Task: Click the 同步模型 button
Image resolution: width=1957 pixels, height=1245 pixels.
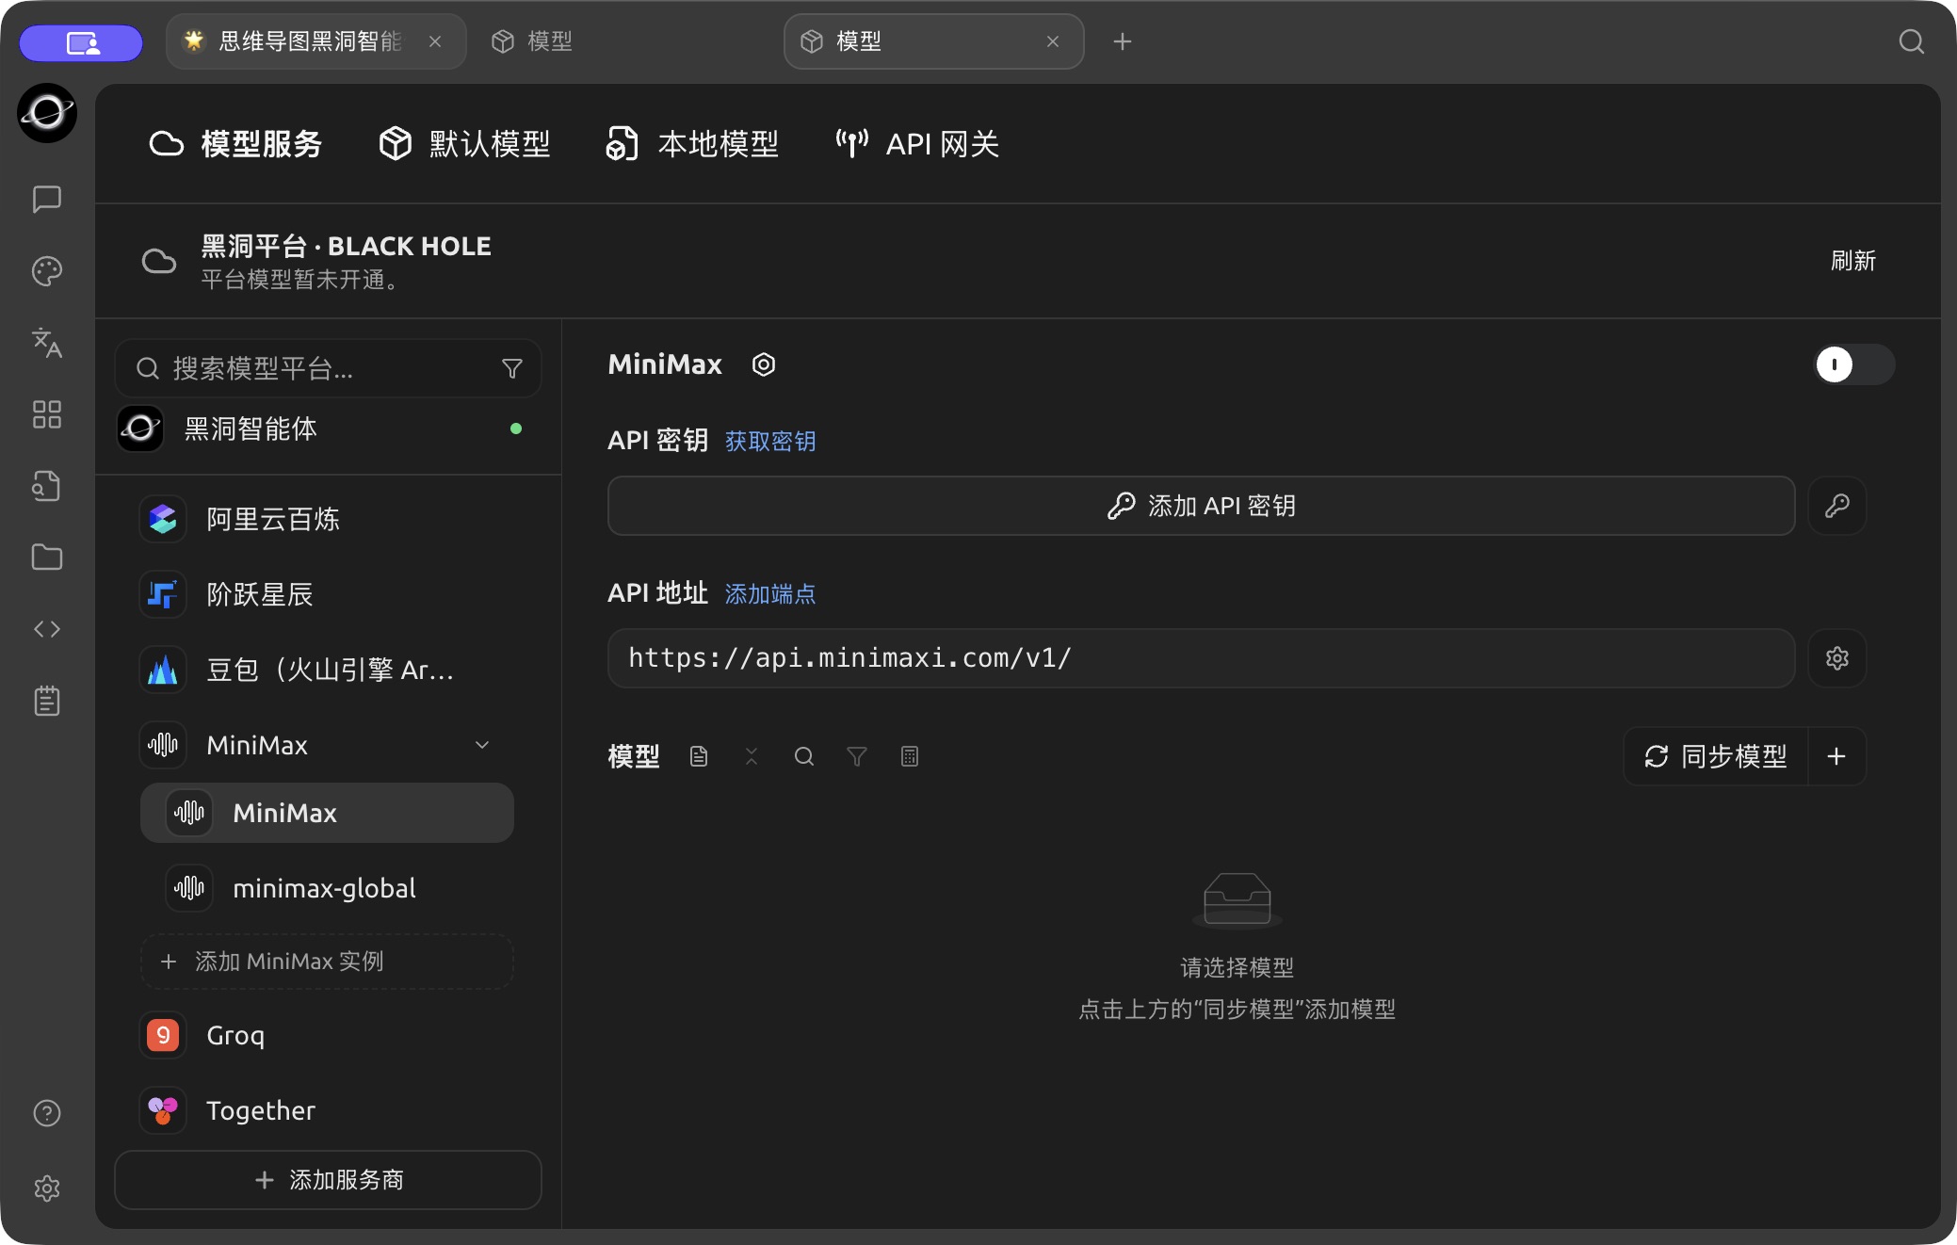Action: pos(1716,756)
